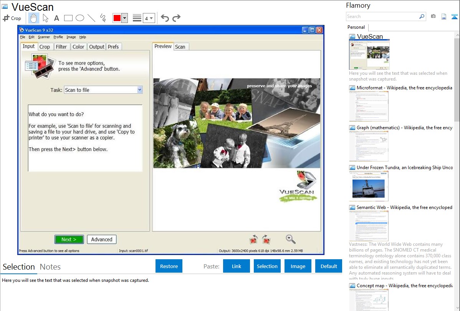Click the camera capture snapshot icon
460x311 pixels.
click(433, 16)
